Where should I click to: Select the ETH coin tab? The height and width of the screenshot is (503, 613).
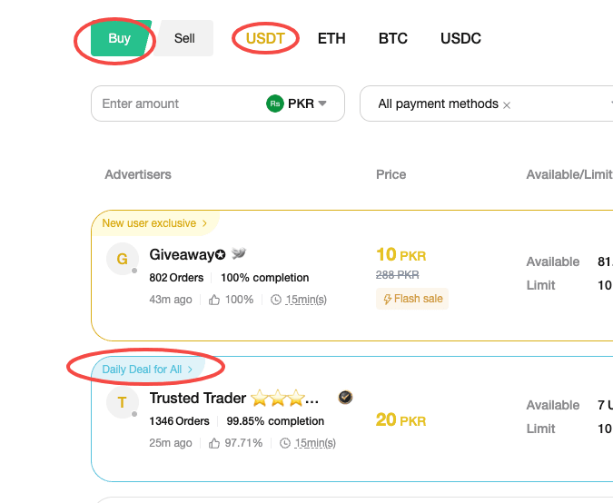tap(331, 38)
